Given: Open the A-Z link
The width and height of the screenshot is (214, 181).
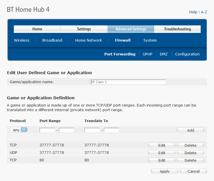Looking at the screenshot, I should click(x=204, y=12).
